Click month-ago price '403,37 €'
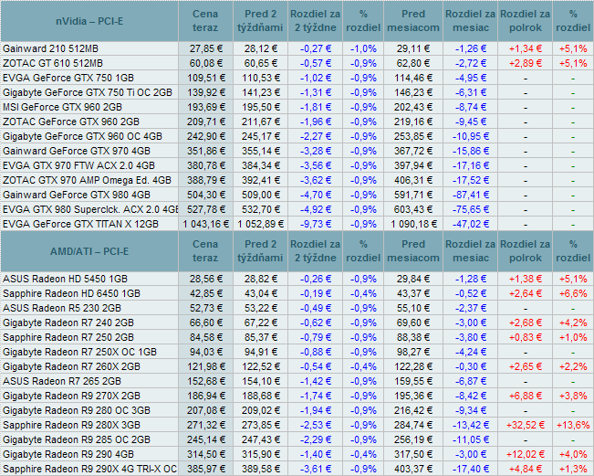This screenshot has width=594, height=476. tap(413, 469)
